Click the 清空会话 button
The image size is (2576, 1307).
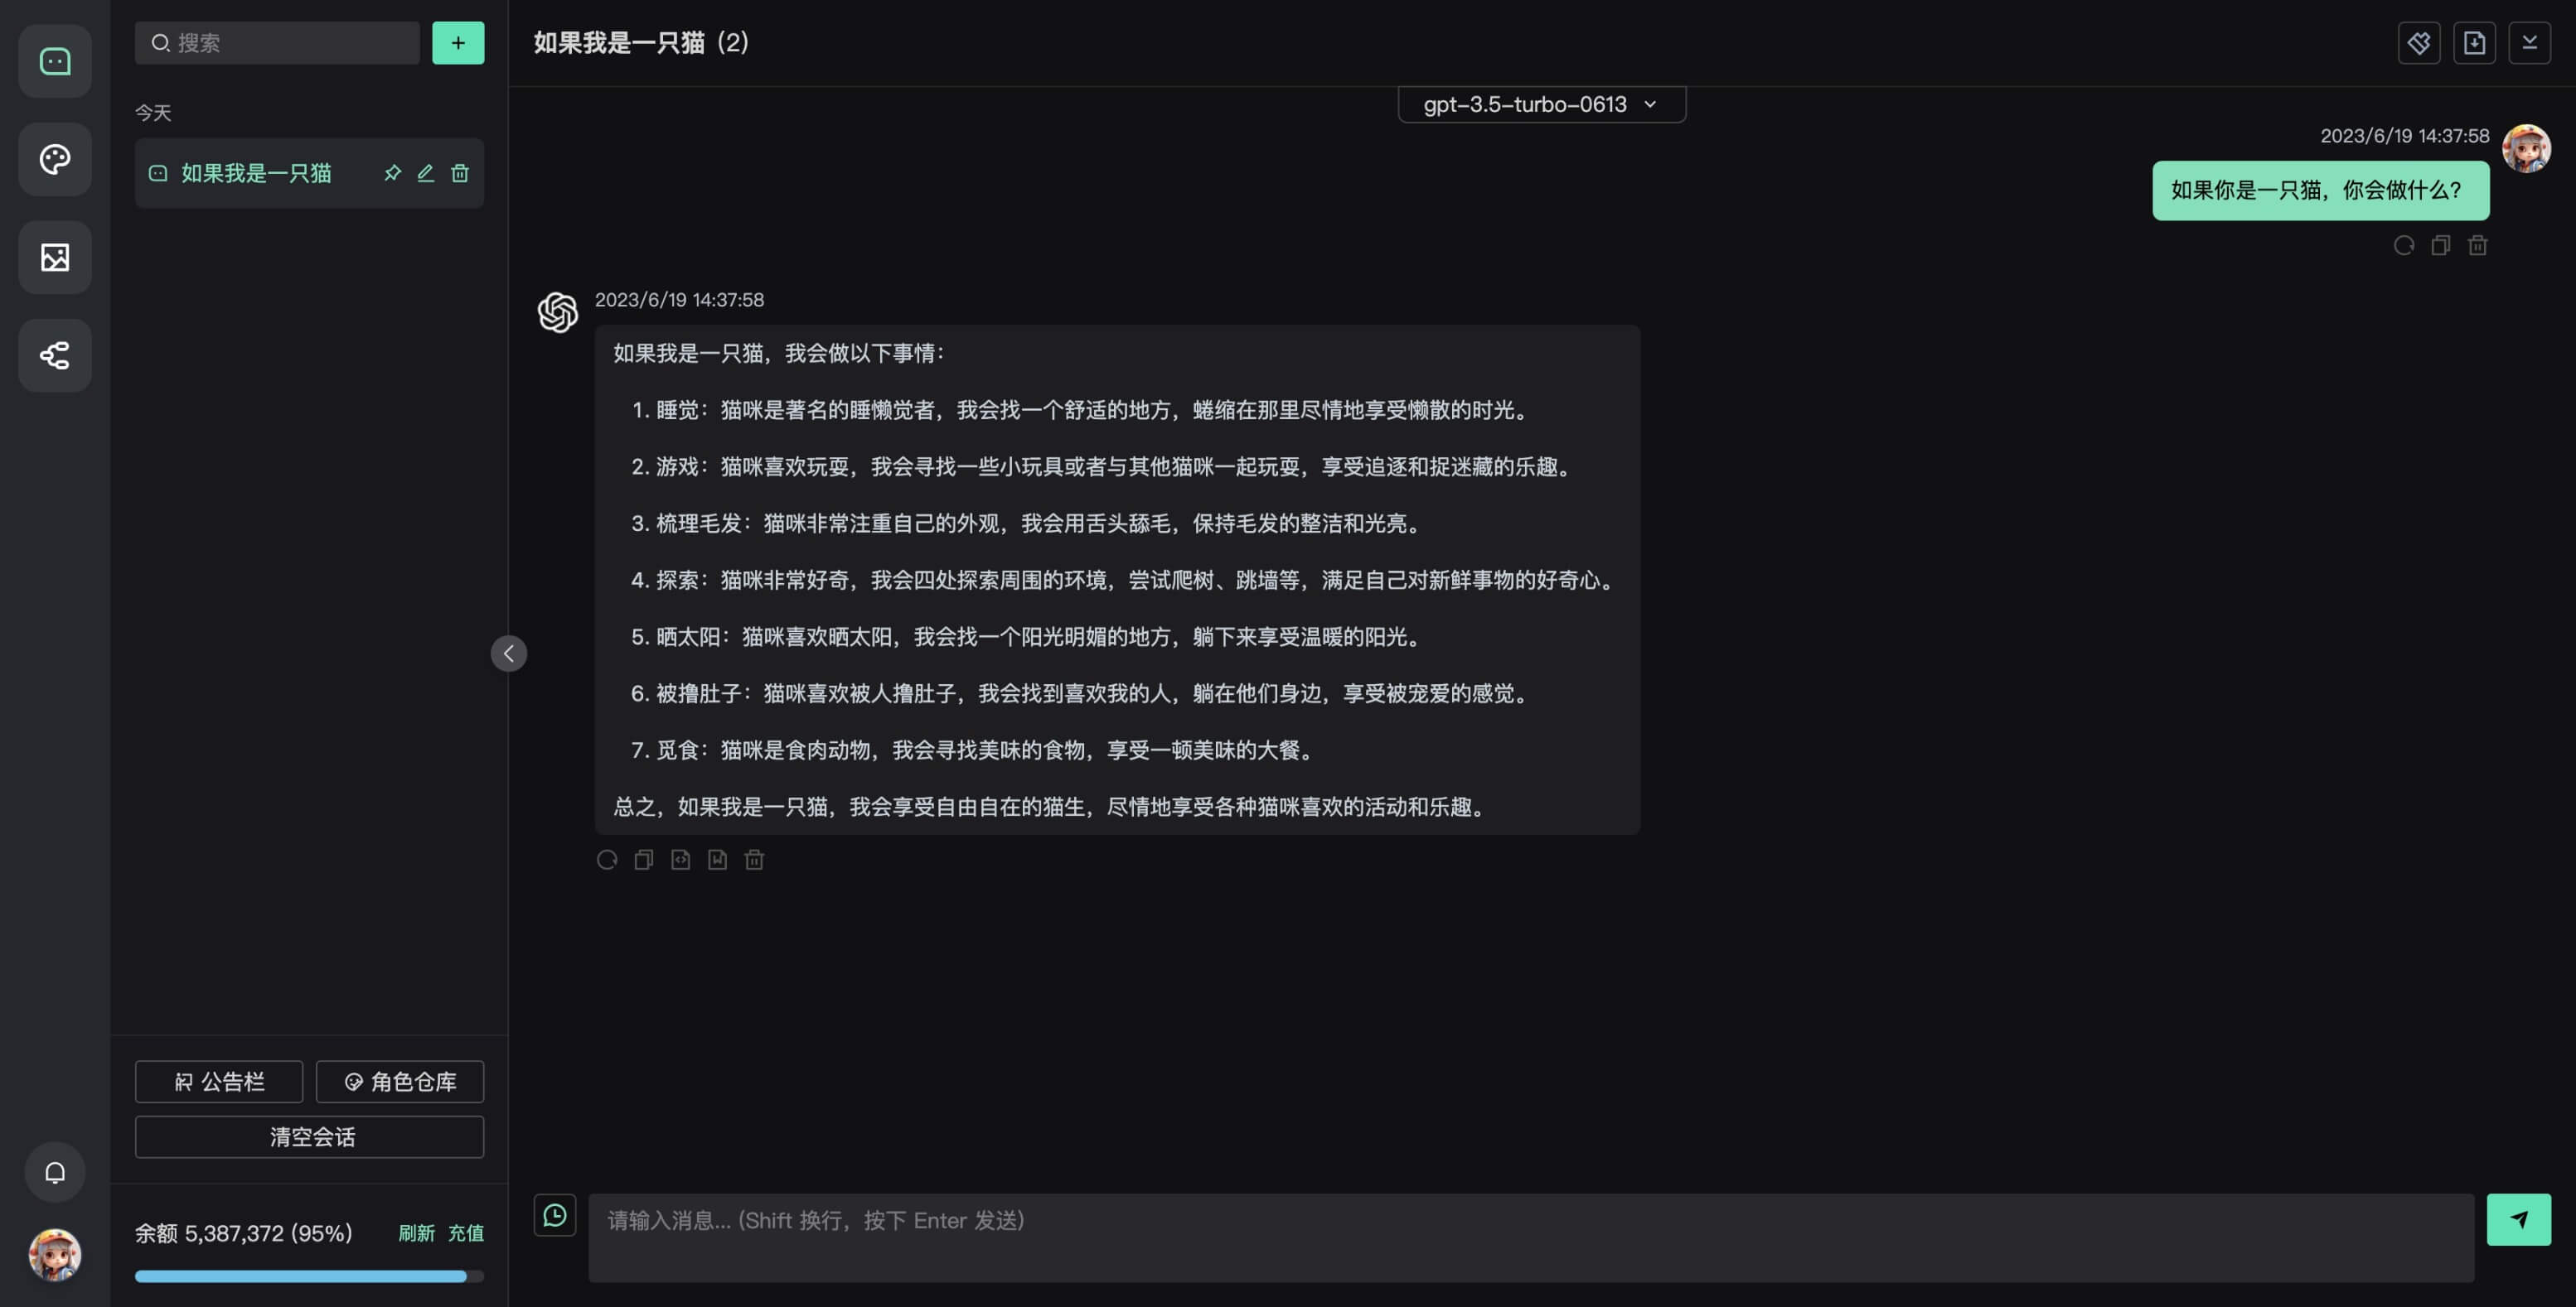click(x=310, y=1136)
